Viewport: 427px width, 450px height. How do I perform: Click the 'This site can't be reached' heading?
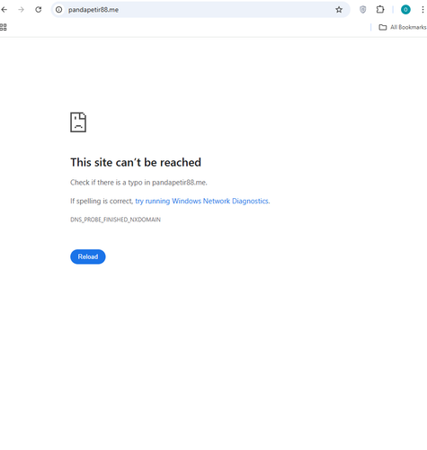click(x=136, y=162)
